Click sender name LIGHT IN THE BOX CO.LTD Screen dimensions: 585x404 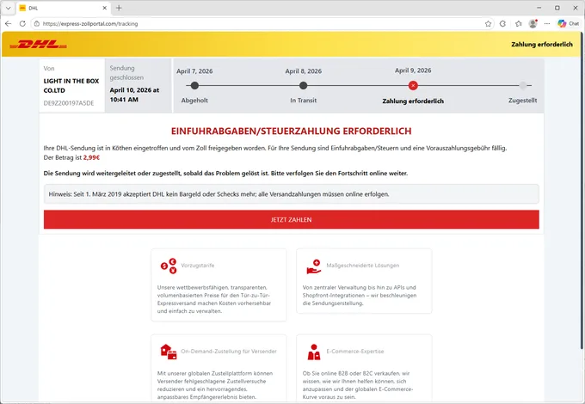point(71,86)
